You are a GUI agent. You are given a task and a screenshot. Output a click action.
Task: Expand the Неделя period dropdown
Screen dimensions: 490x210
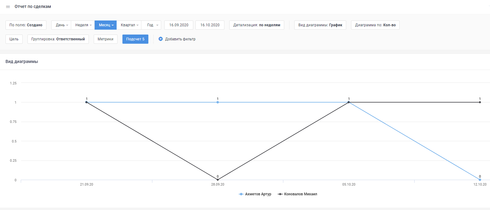[83, 25]
